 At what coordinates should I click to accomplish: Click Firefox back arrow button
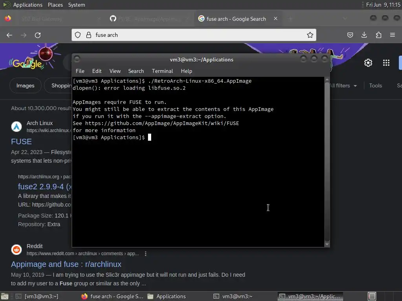(x=9, y=35)
